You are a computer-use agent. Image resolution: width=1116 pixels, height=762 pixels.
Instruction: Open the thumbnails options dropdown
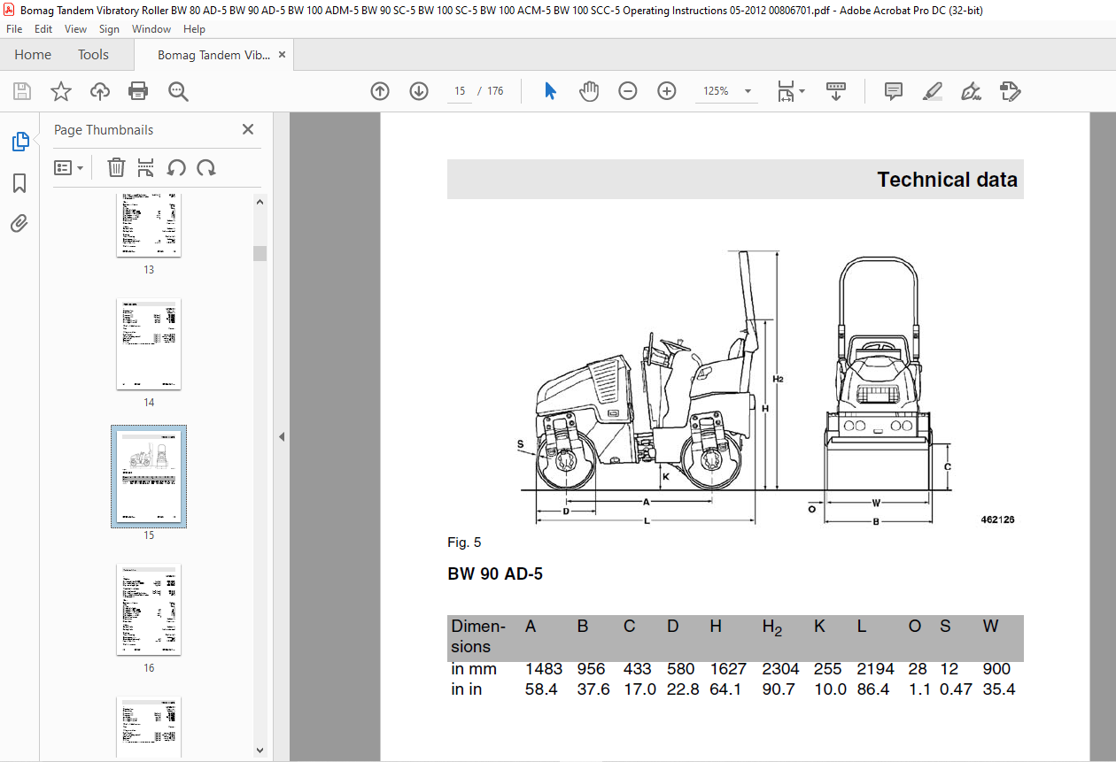pos(68,167)
